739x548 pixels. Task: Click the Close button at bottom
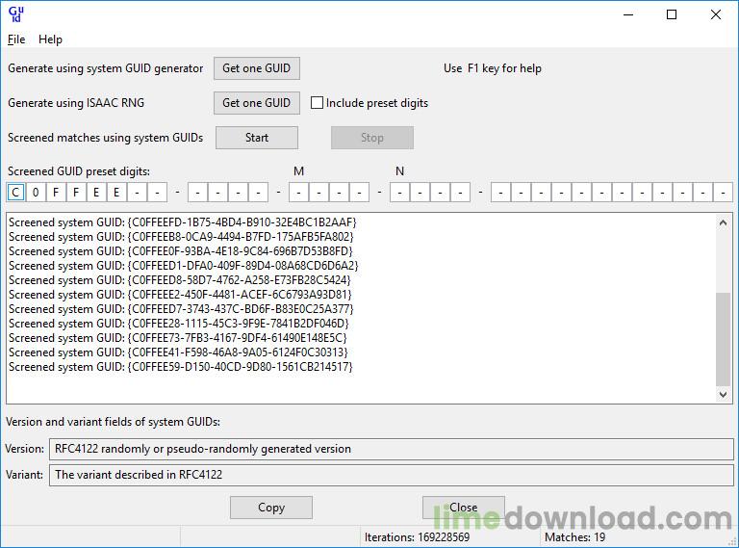pyautogui.click(x=463, y=508)
